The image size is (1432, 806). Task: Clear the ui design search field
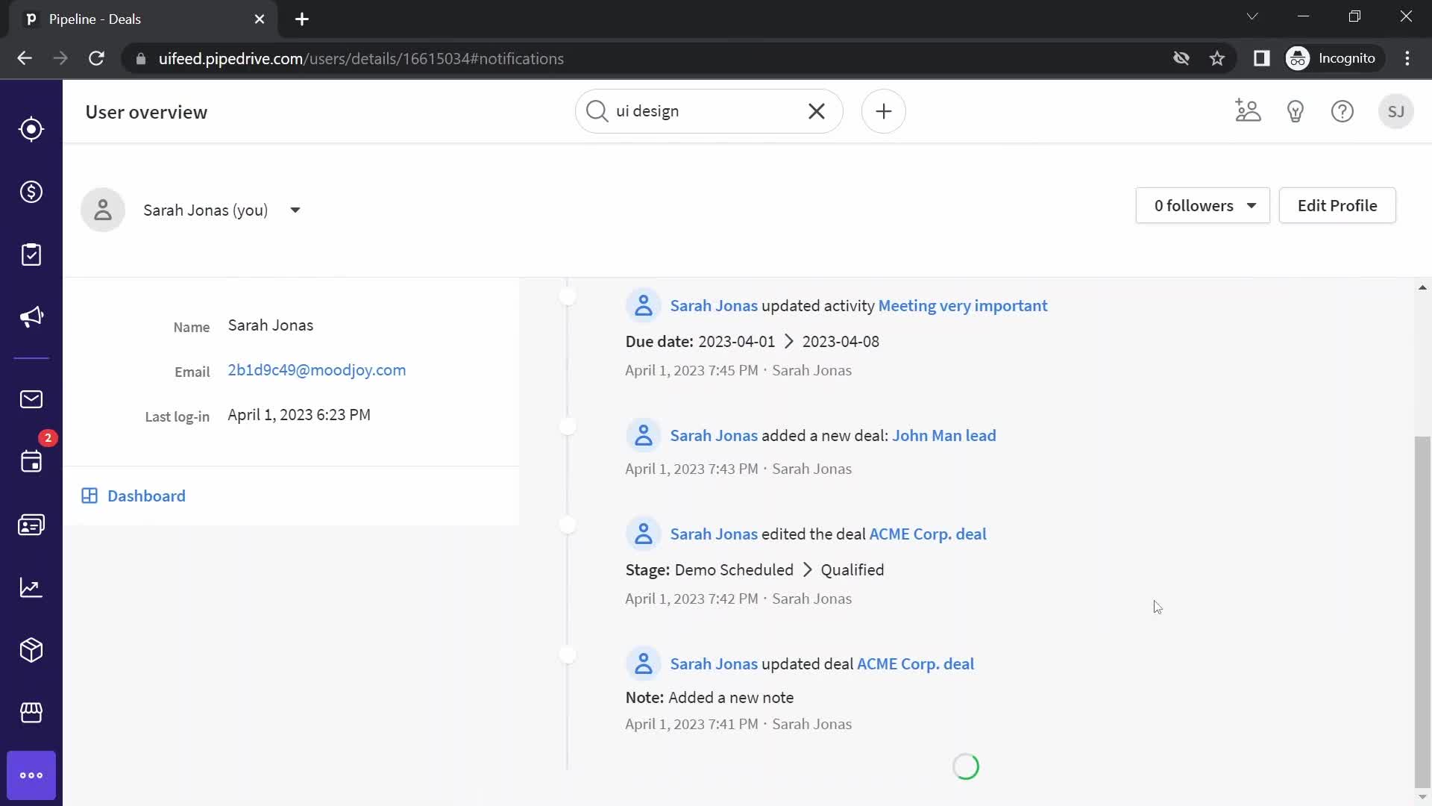click(x=817, y=111)
